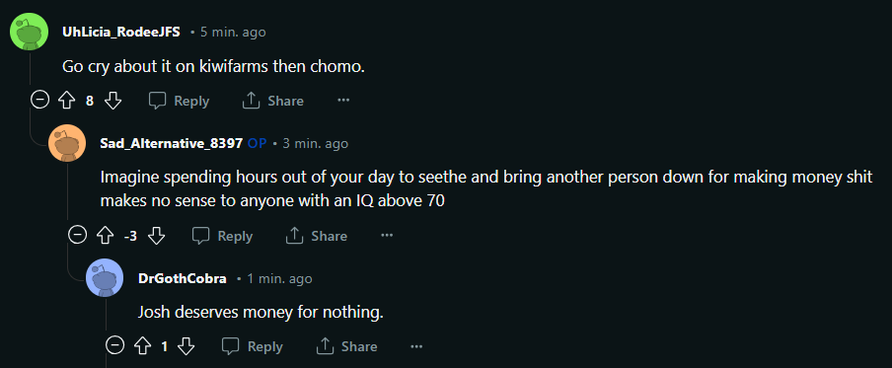Image resolution: width=892 pixels, height=368 pixels.
Task: Collapse Sad_Alternative_8397's comment thread
Action: click(77, 235)
